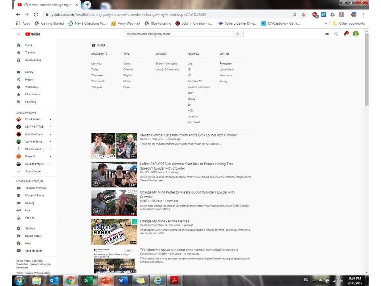This screenshot has height=286, width=381.
Task: Open the notifications bell
Action: pyautogui.click(x=345, y=34)
